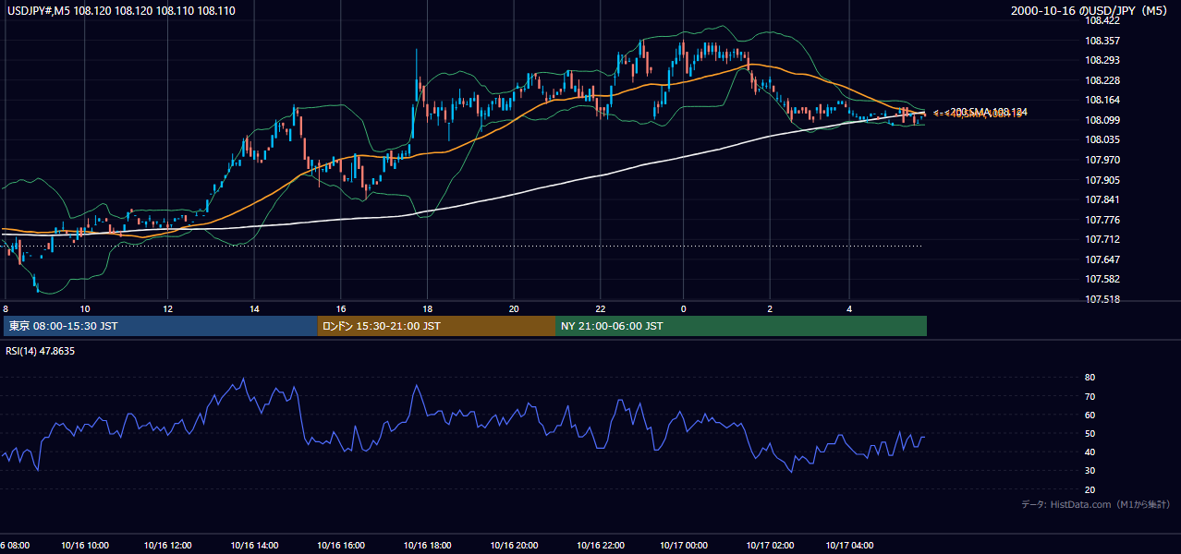Screen dimensions: 1181x554
Task: Click the 10/17 00:00 bottom time label
Action: (x=683, y=546)
